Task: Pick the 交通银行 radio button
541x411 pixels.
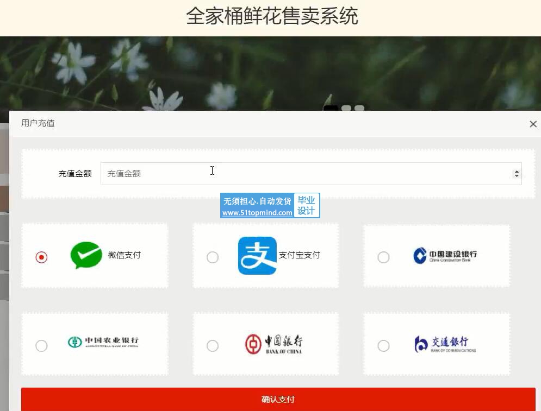Action: (x=383, y=346)
